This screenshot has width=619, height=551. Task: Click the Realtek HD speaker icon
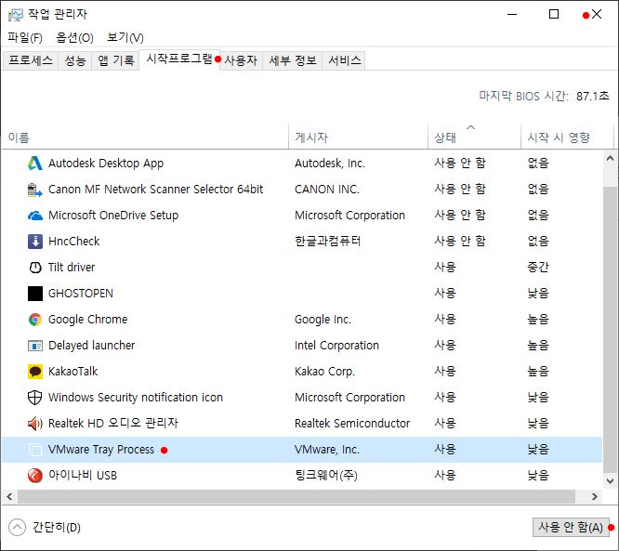click(35, 424)
